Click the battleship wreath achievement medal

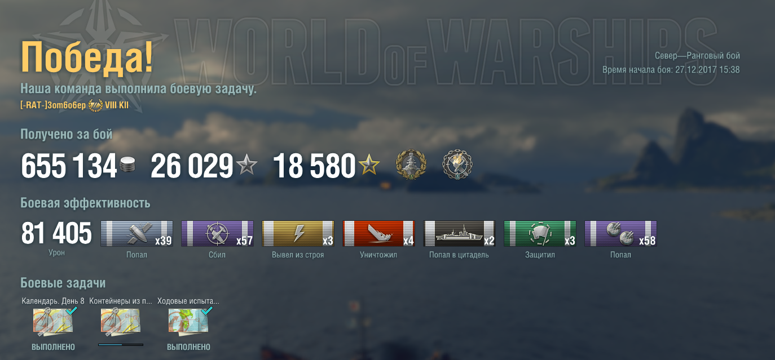pyautogui.click(x=412, y=165)
